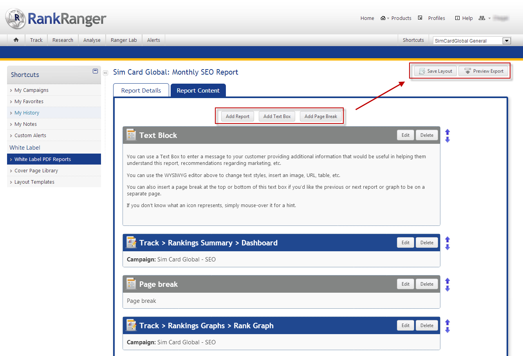Click the user accounts people icon
Image resolution: width=523 pixels, height=356 pixels.
click(x=482, y=18)
